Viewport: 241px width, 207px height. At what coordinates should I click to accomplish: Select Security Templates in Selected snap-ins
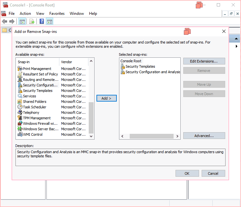[x=140, y=66]
